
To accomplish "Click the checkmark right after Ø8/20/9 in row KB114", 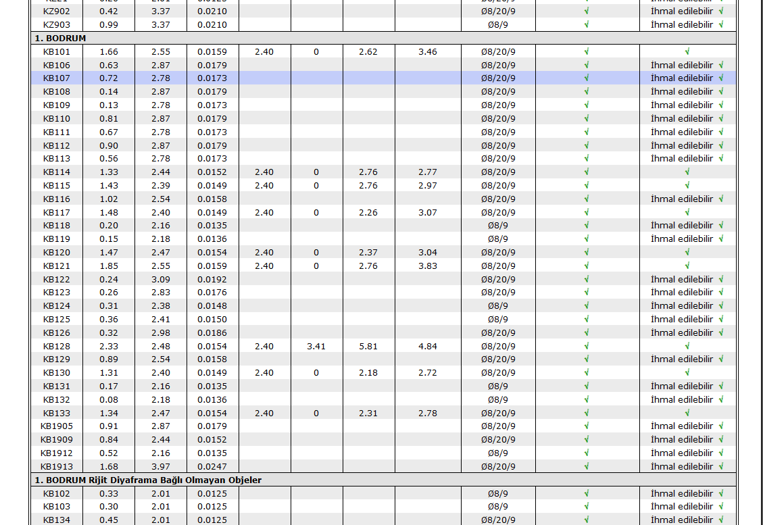I will 587,172.
